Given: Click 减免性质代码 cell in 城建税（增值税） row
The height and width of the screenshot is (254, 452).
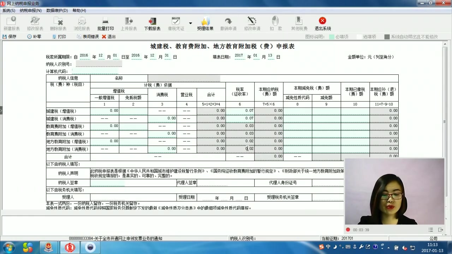Looking at the screenshot, I should click(297, 111).
